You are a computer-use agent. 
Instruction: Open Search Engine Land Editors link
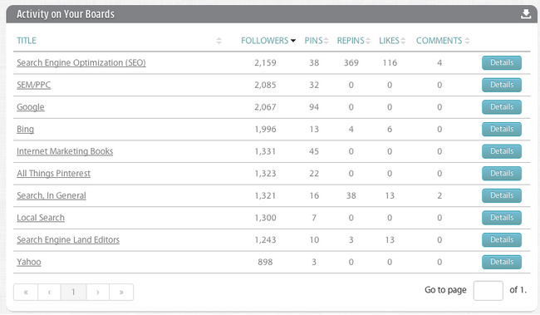click(x=68, y=240)
